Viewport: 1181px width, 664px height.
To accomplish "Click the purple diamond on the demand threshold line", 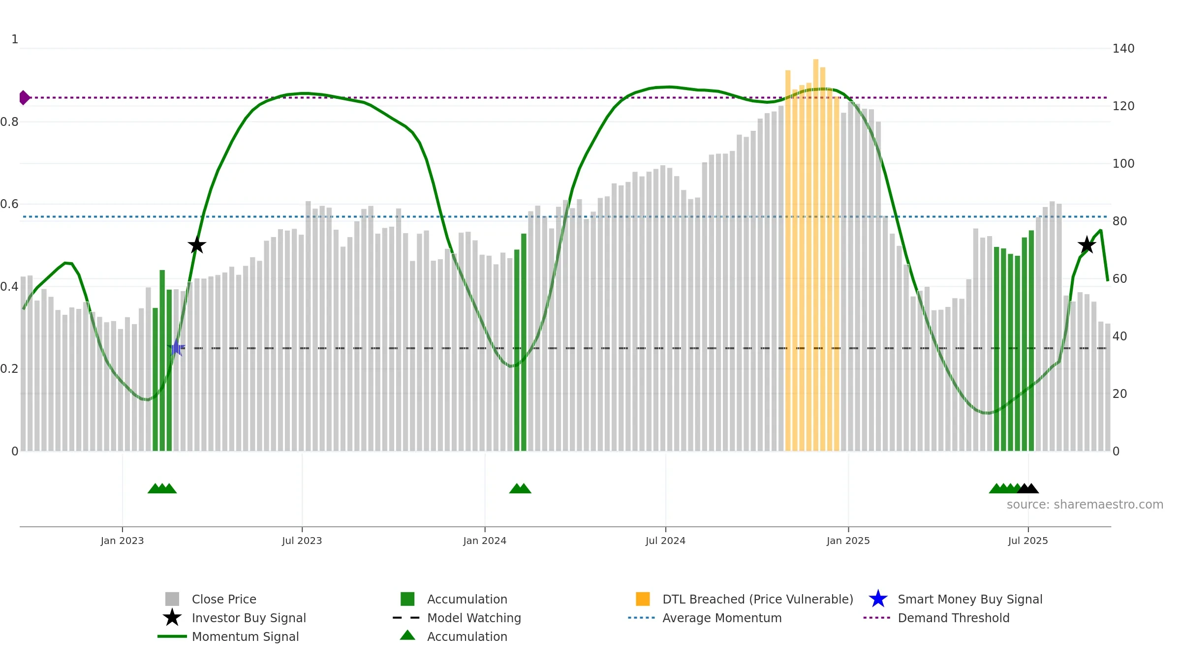I will pyautogui.click(x=24, y=97).
